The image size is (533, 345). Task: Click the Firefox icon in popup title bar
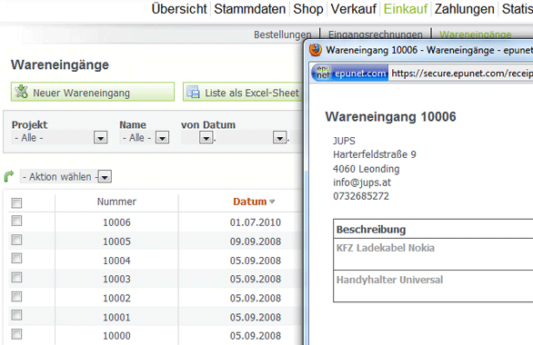(316, 50)
